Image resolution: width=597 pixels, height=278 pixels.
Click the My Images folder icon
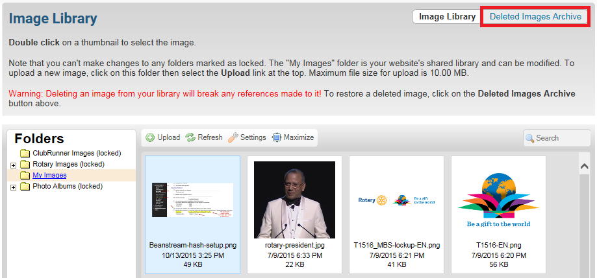point(25,176)
